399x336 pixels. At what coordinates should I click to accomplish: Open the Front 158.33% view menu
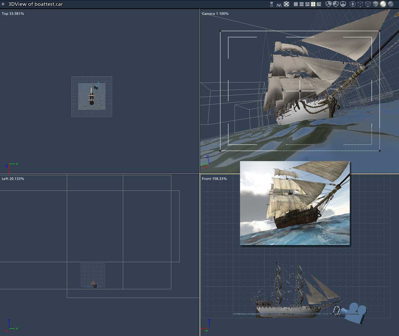point(214,179)
